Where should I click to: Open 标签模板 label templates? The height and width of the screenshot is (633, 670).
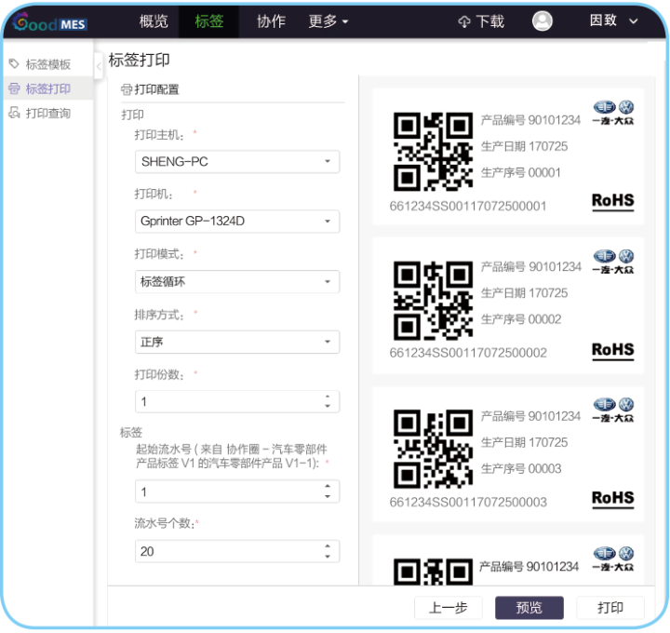(x=48, y=64)
